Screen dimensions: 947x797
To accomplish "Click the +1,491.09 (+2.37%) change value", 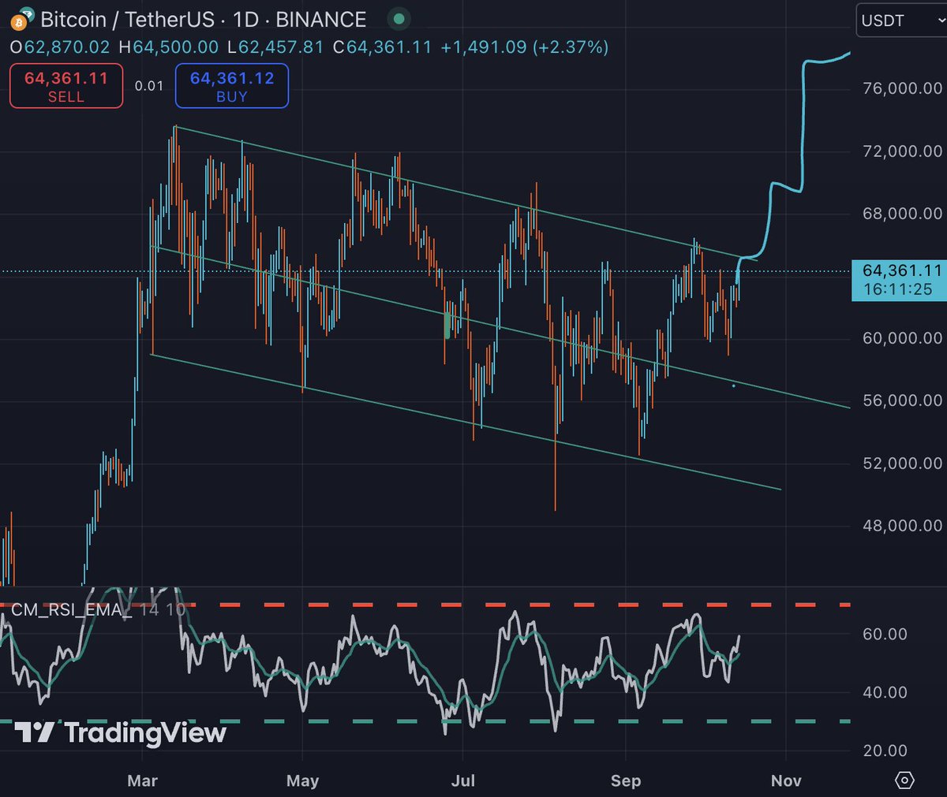I will (x=525, y=47).
